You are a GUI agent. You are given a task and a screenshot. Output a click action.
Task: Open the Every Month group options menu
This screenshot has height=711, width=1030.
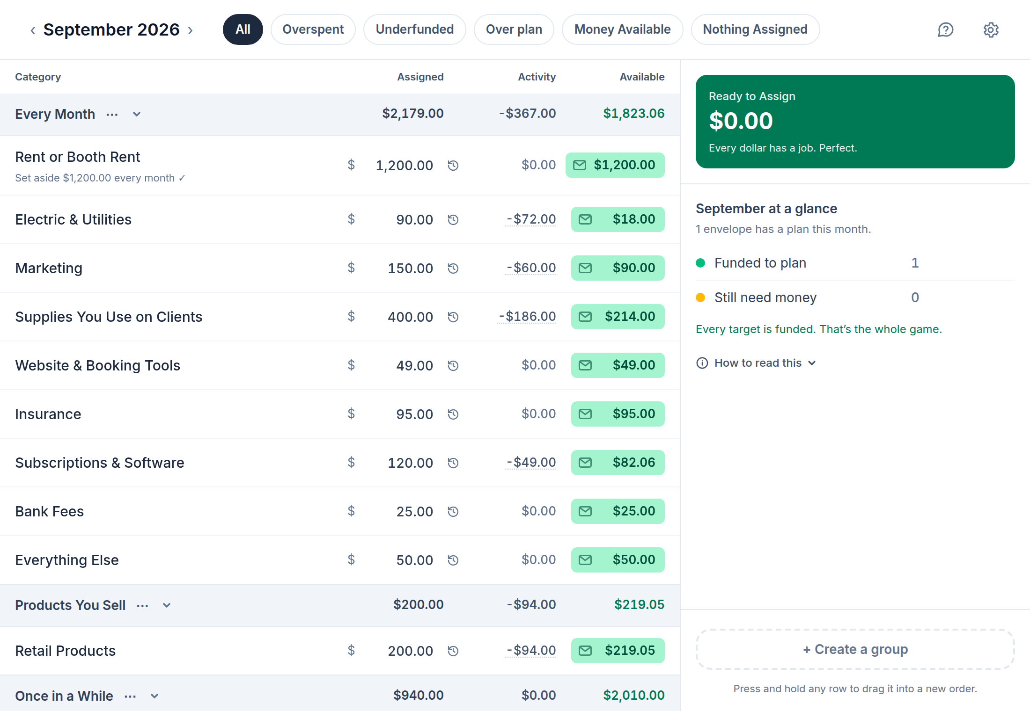pyautogui.click(x=112, y=115)
